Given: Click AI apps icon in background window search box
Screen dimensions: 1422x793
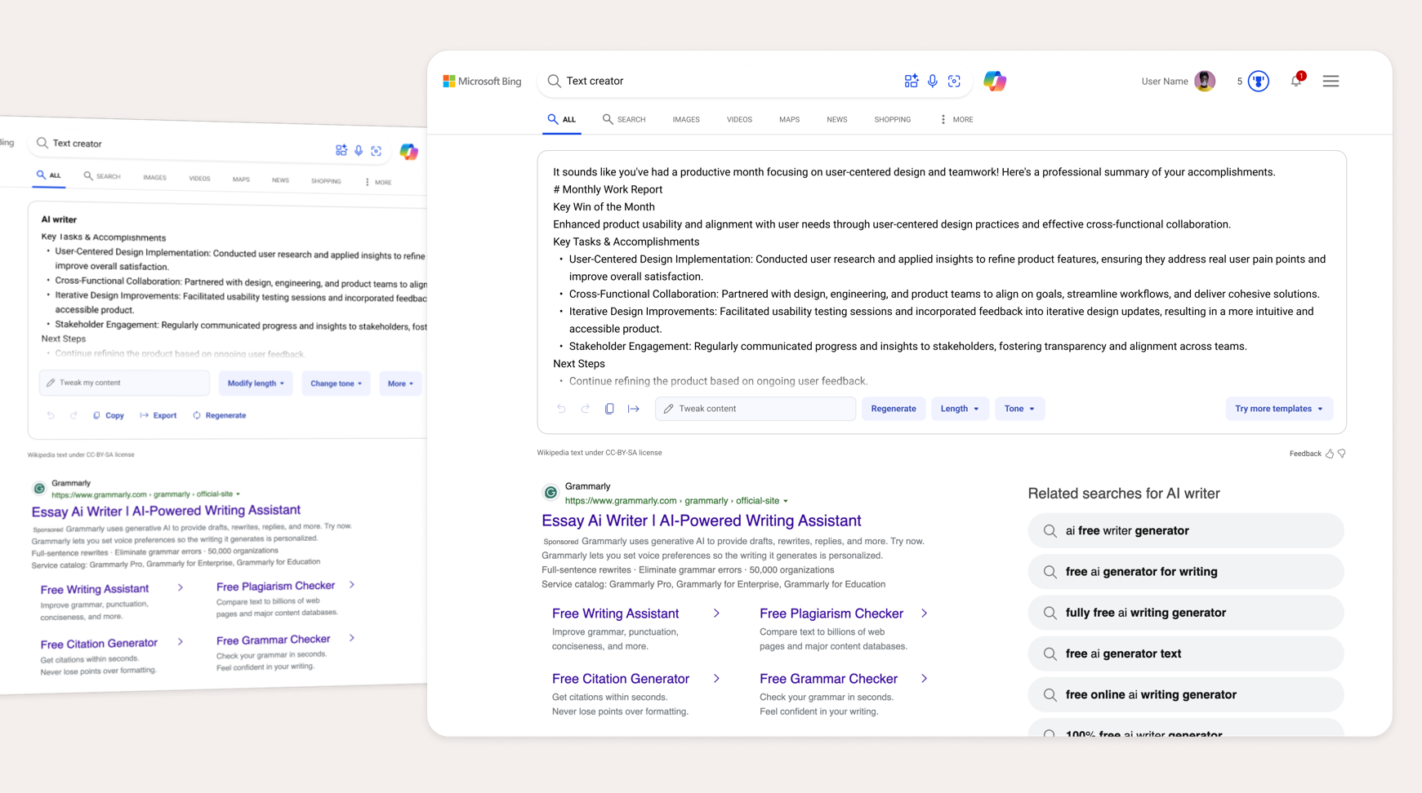Looking at the screenshot, I should click(341, 150).
